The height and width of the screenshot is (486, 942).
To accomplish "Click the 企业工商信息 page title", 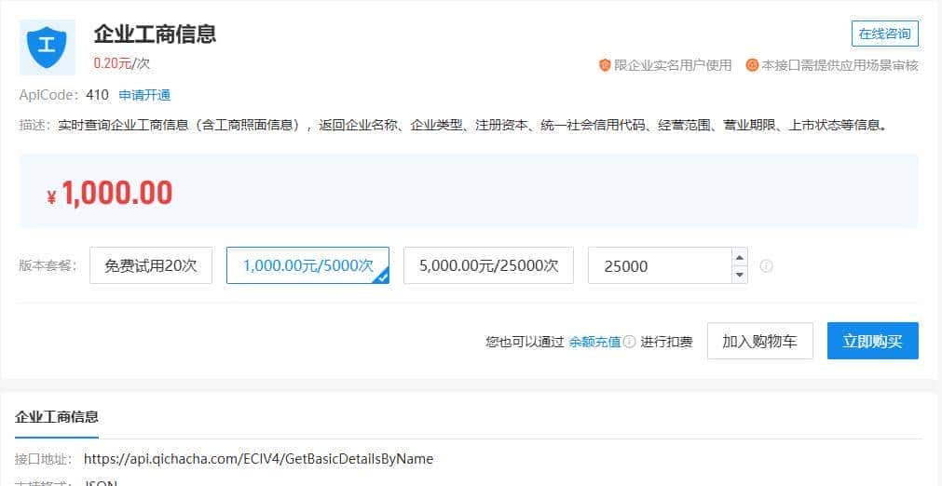I will [x=155, y=34].
